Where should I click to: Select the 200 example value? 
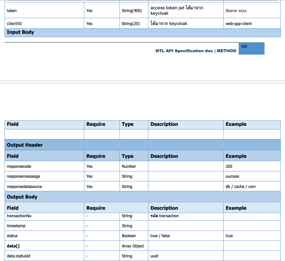(229, 166)
